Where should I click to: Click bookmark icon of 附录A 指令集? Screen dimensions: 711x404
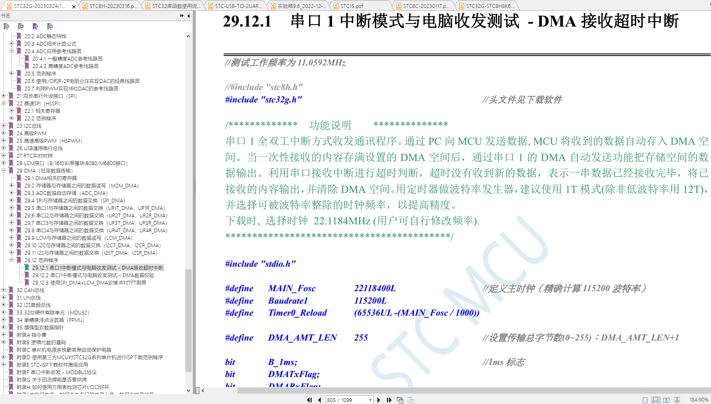point(11,335)
